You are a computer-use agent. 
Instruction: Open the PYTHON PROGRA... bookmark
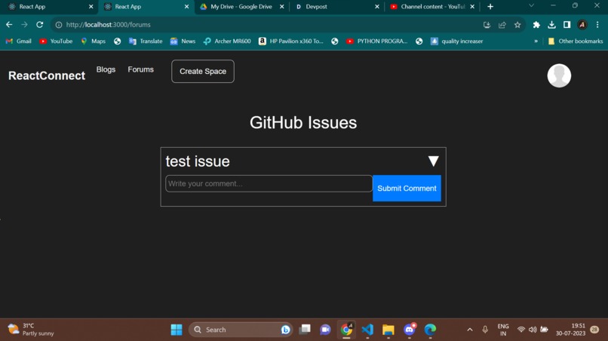(x=376, y=41)
